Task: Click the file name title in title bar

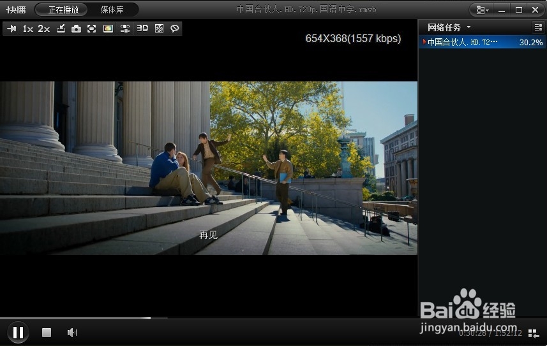Action: (306, 10)
